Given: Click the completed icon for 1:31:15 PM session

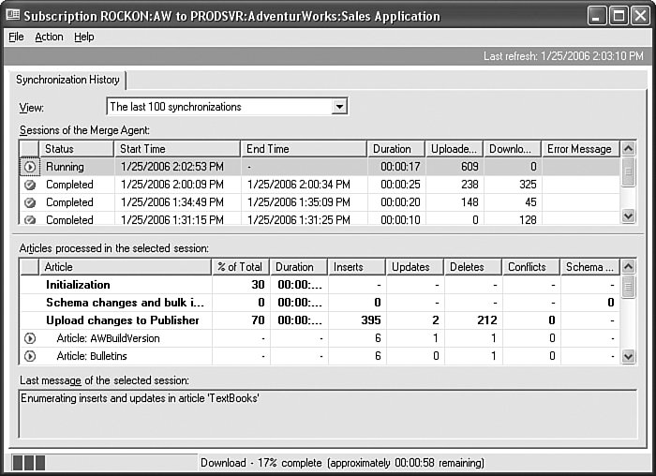Looking at the screenshot, I should click(30, 219).
